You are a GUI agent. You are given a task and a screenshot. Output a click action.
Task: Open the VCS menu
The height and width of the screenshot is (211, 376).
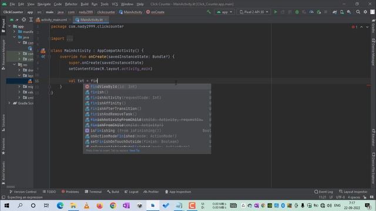pyautogui.click(x=115, y=4)
